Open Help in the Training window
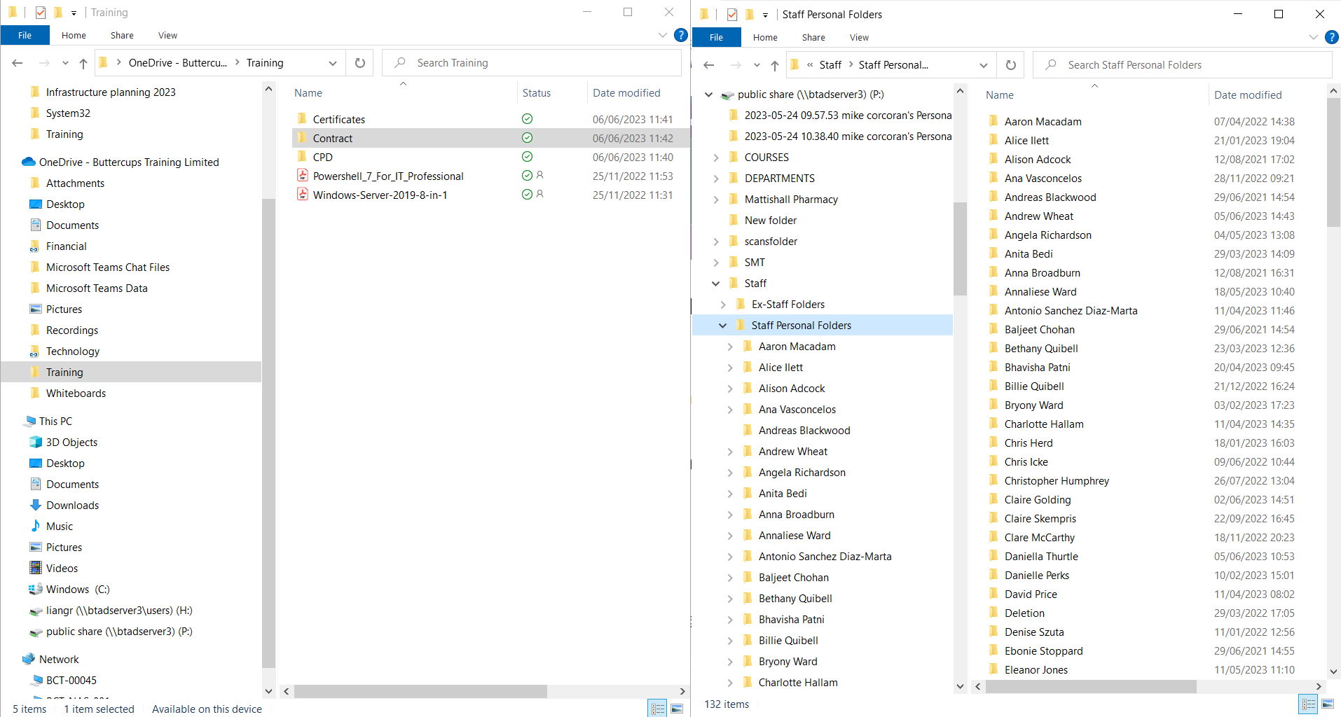 [x=680, y=35]
